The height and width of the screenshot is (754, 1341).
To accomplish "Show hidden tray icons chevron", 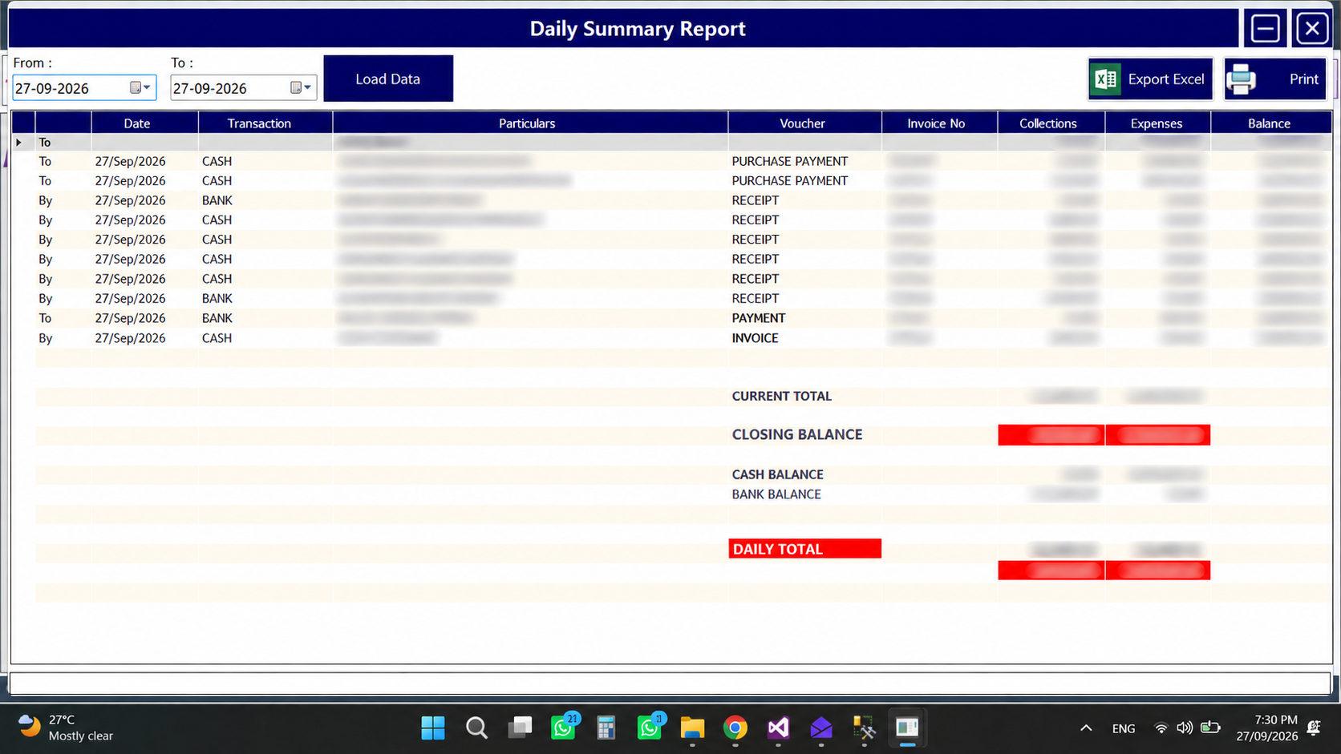I will pyautogui.click(x=1086, y=728).
